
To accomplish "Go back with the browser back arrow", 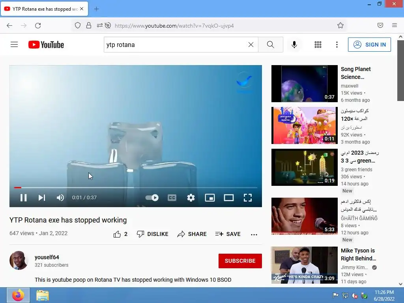I will pos(9,26).
